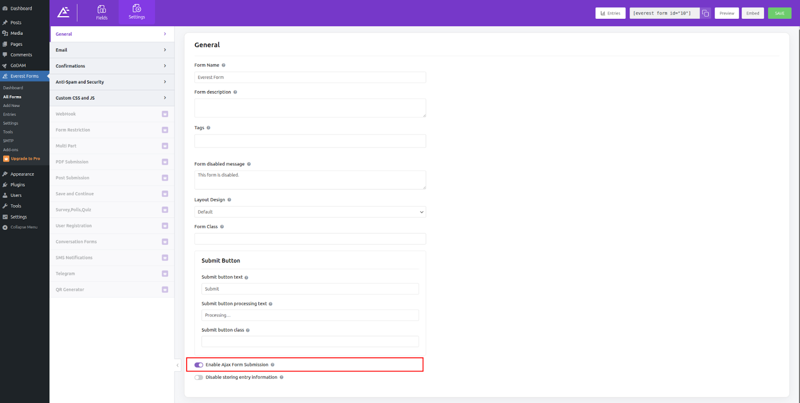Viewport: 800px width, 403px height.
Task: Expand the Confirmations settings section
Action: (111, 66)
